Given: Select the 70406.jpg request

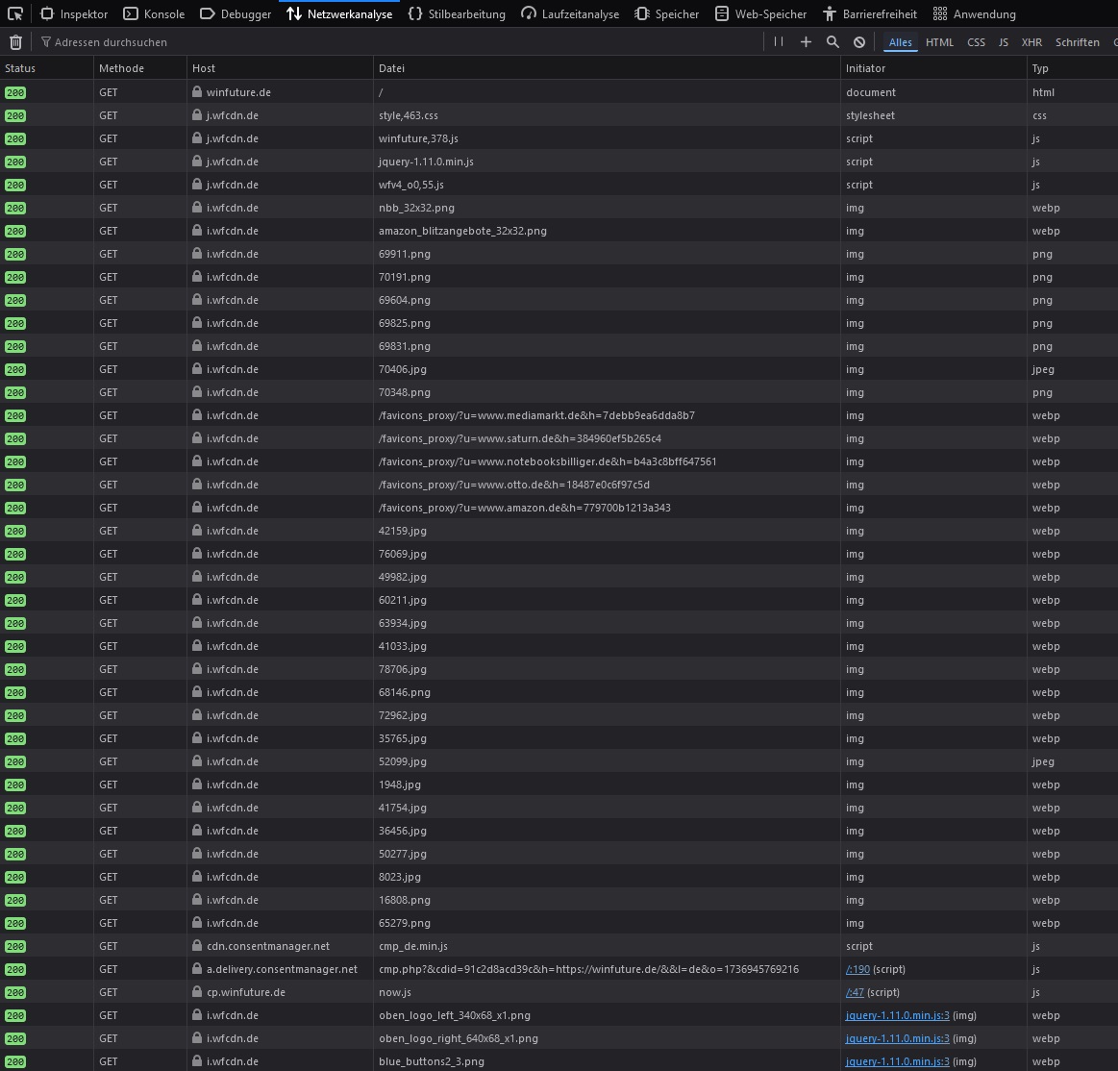Looking at the screenshot, I should 559,368.
